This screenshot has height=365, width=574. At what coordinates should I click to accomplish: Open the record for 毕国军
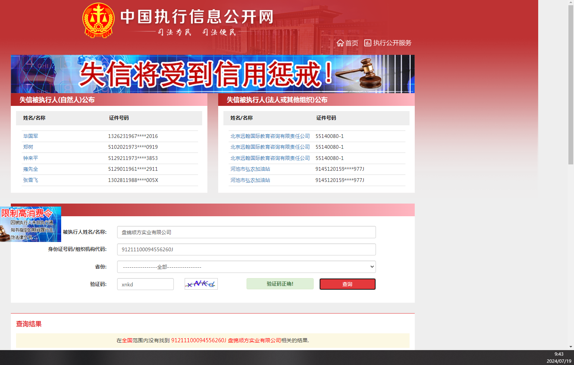pos(31,136)
